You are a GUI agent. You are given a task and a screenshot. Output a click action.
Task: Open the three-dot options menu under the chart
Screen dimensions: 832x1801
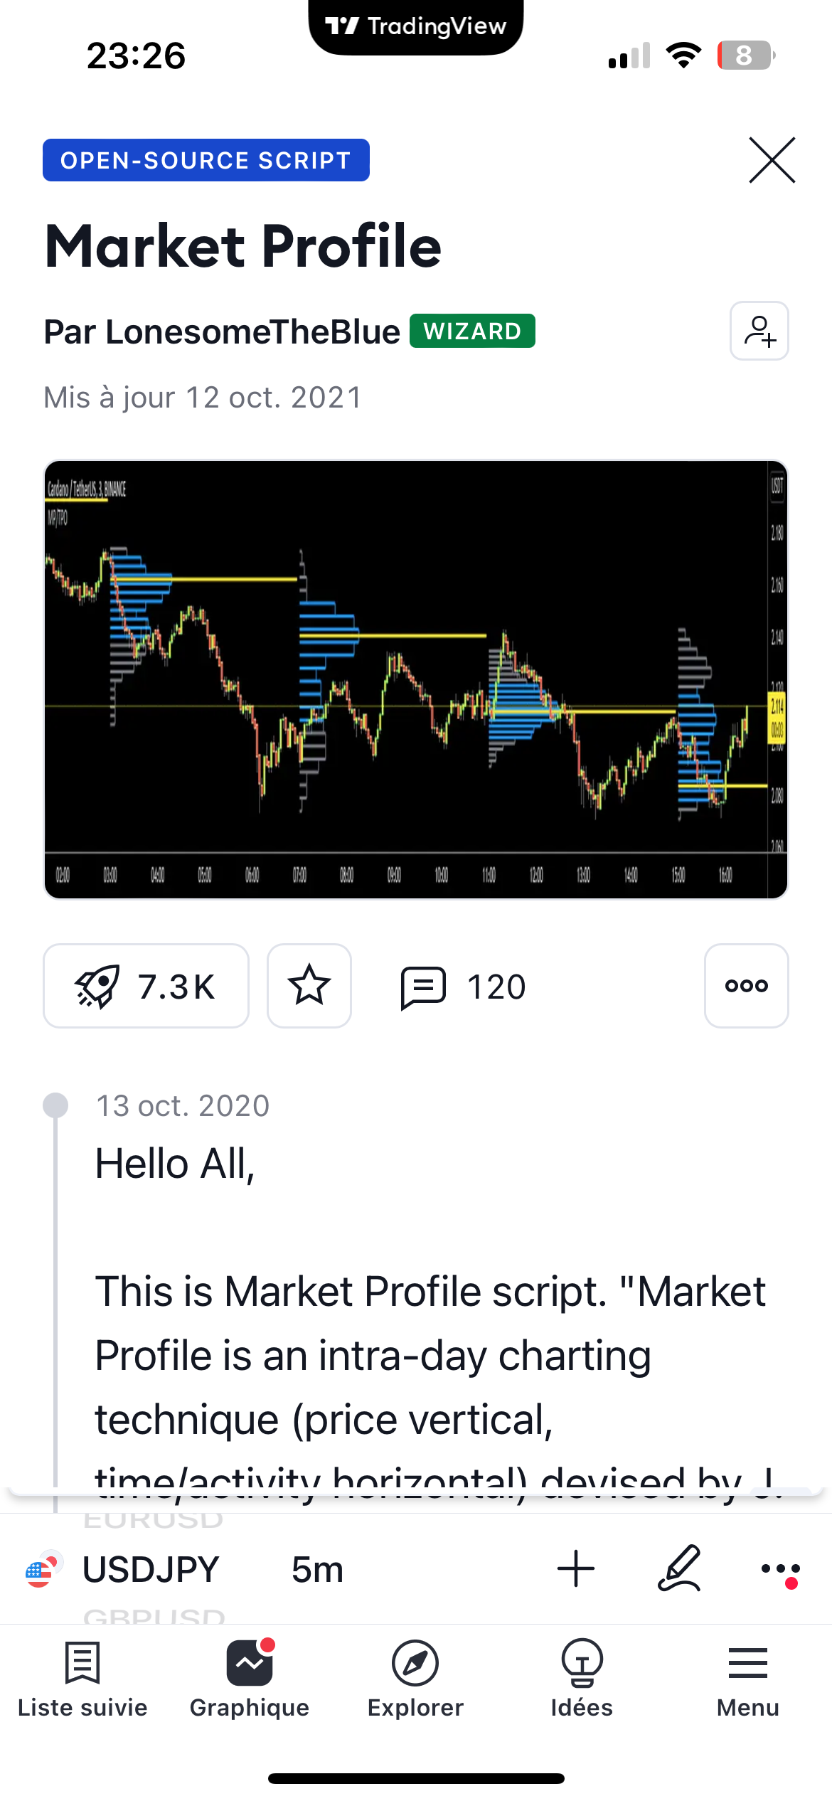(x=746, y=986)
